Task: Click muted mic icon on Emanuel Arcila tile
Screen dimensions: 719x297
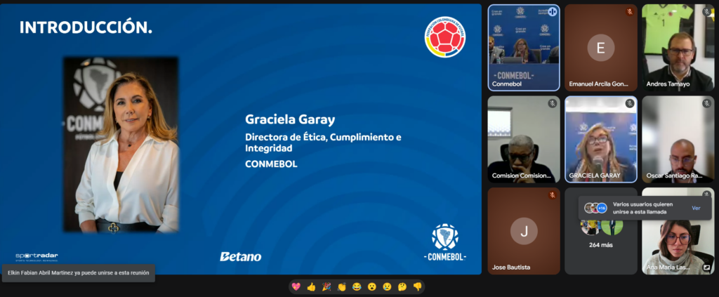Action: 630,12
